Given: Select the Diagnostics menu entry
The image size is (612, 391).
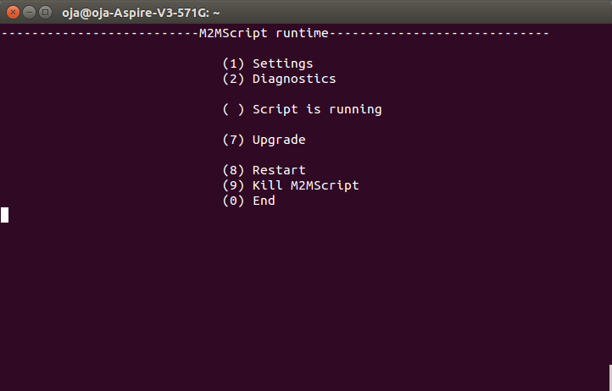Looking at the screenshot, I should pos(293,79).
